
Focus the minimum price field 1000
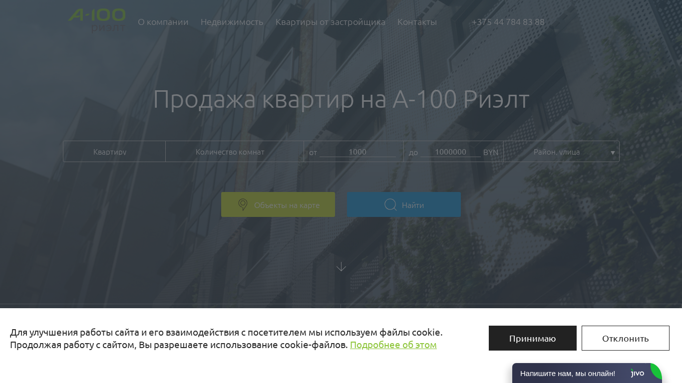[357, 152]
